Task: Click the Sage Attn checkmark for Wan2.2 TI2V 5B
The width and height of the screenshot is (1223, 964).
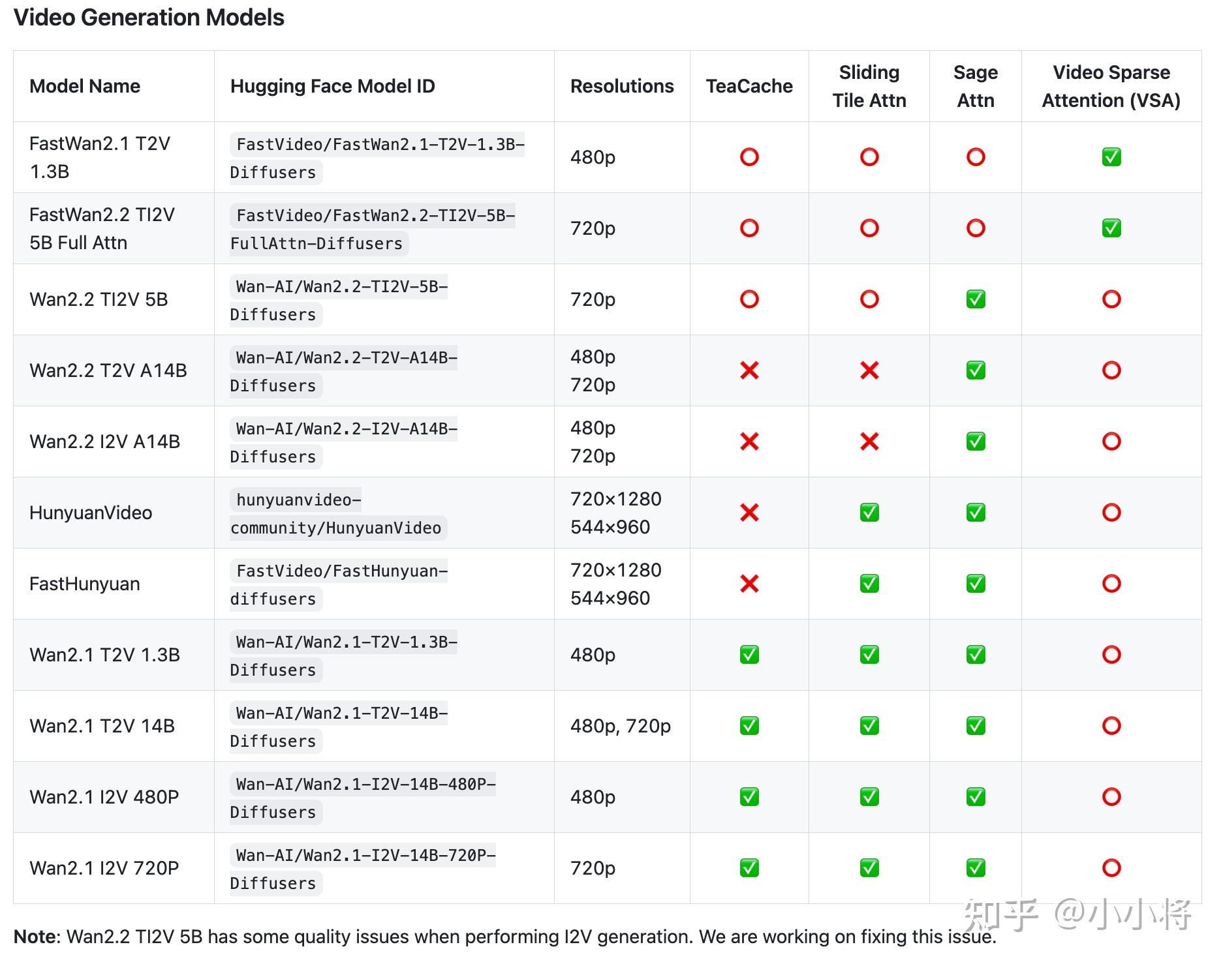Action: [975, 299]
